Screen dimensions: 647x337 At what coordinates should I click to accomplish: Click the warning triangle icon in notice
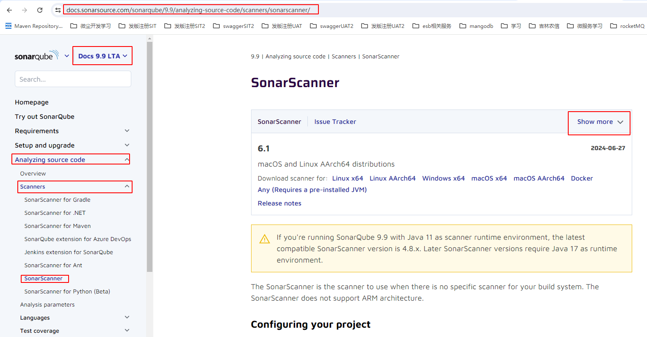[265, 239]
